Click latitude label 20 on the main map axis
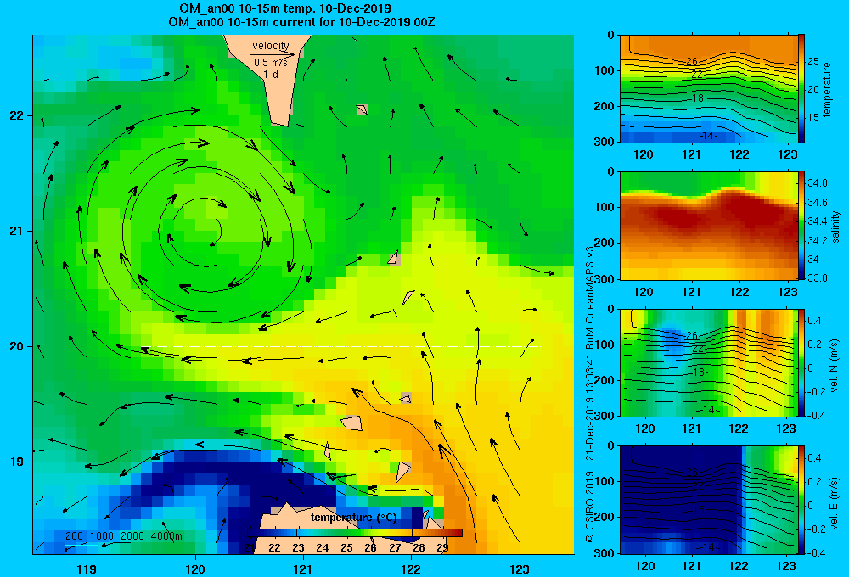The width and height of the screenshot is (849, 577). tap(16, 346)
